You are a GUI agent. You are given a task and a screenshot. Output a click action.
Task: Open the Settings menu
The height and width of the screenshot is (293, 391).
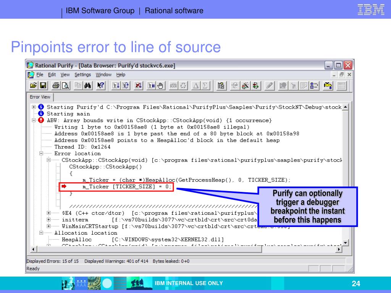point(82,75)
